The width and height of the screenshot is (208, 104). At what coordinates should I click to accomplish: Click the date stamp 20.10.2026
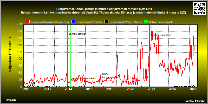11,100
